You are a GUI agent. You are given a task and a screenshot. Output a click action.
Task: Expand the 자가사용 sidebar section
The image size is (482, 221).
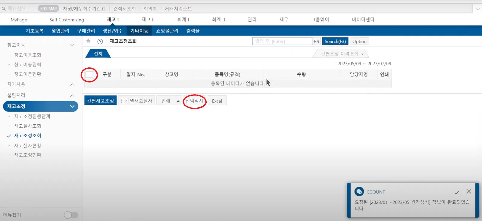pos(72,85)
